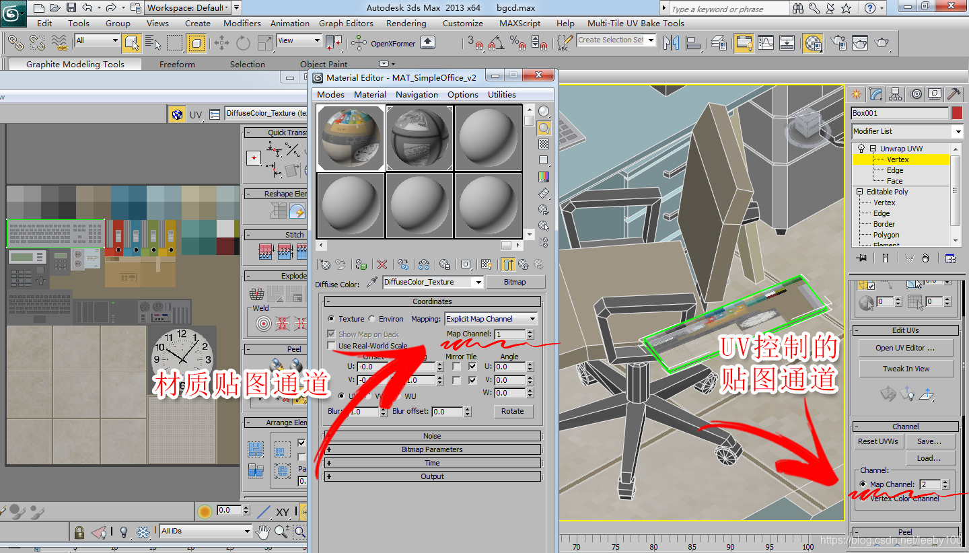
Task: Toggle the light bulb beside Unwrap UVW
Action: point(860,149)
